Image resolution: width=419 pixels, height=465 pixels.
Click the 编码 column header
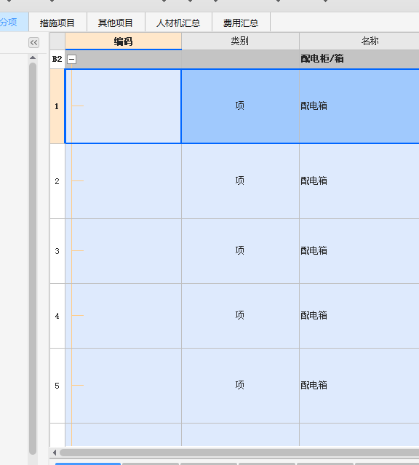(x=123, y=41)
